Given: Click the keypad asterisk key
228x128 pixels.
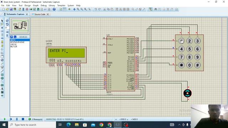Looking at the screenshot, I should coord(181,65).
